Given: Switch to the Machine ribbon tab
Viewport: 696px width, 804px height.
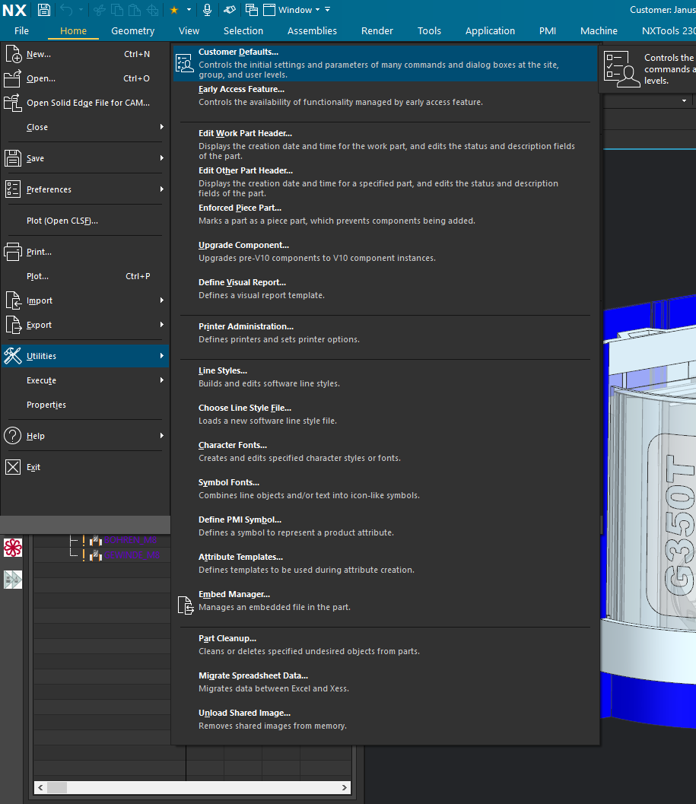Looking at the screenshot, I should pyautogui.click(x=599, y=30).
